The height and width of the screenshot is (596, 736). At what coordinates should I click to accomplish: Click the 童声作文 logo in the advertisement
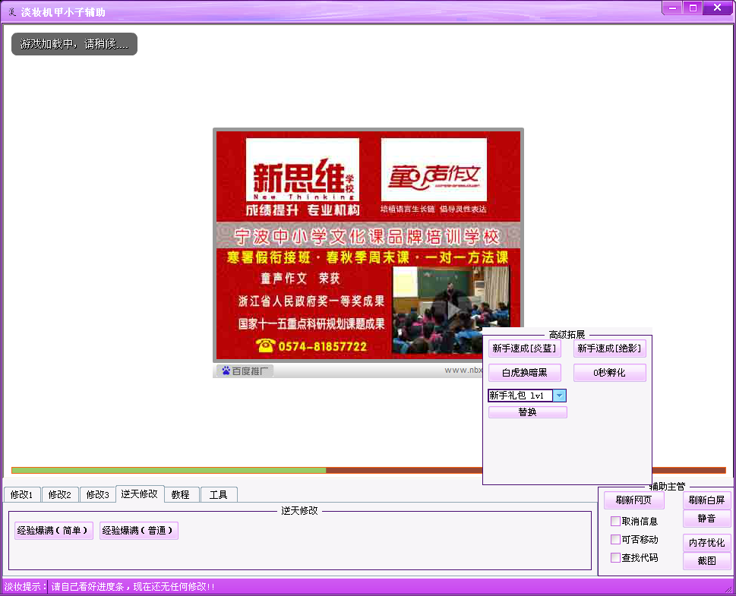(x=434, y=170)
